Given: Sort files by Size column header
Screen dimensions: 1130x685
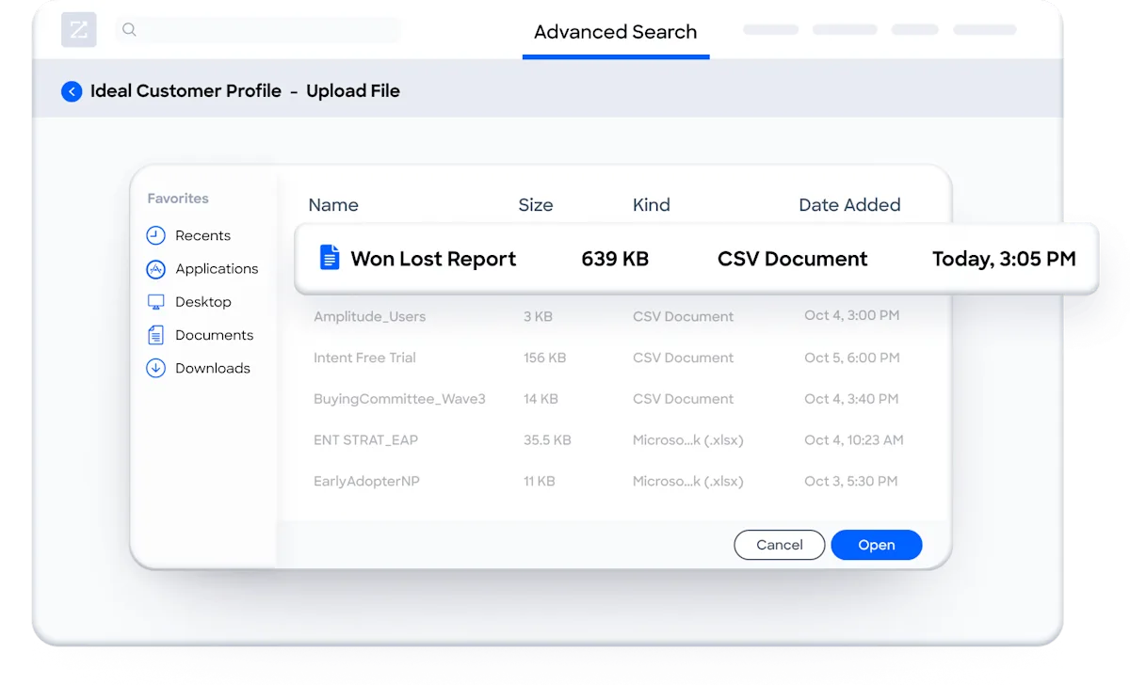Looking at the screenshot, I should pyautogui.click(x=536, y=205).
